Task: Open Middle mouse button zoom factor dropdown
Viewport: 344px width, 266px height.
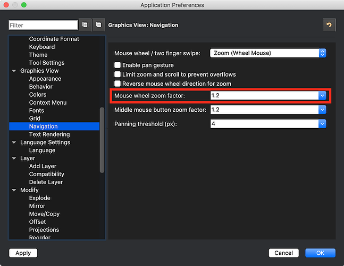Action: (322, 110)
